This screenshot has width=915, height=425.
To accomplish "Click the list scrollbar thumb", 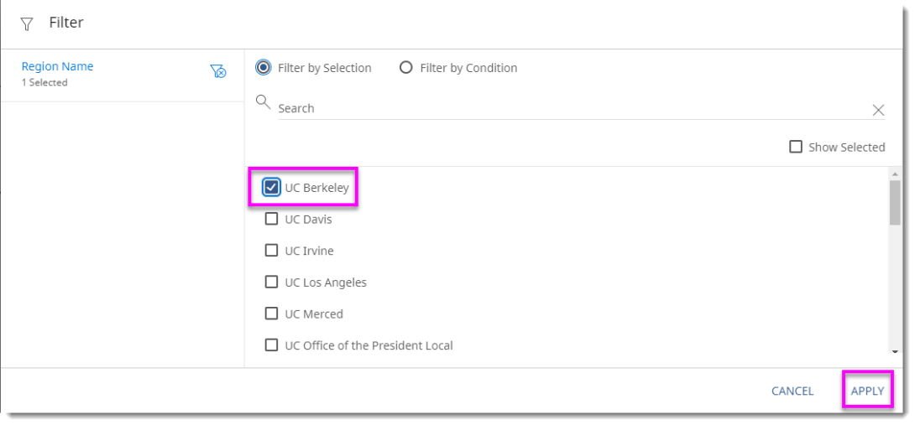I will coord(895,203).
